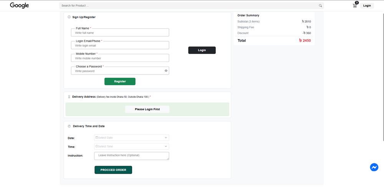Click the Delivery Time and Date heading
Viewport: 384px width, 187px height.
point(89,126)
